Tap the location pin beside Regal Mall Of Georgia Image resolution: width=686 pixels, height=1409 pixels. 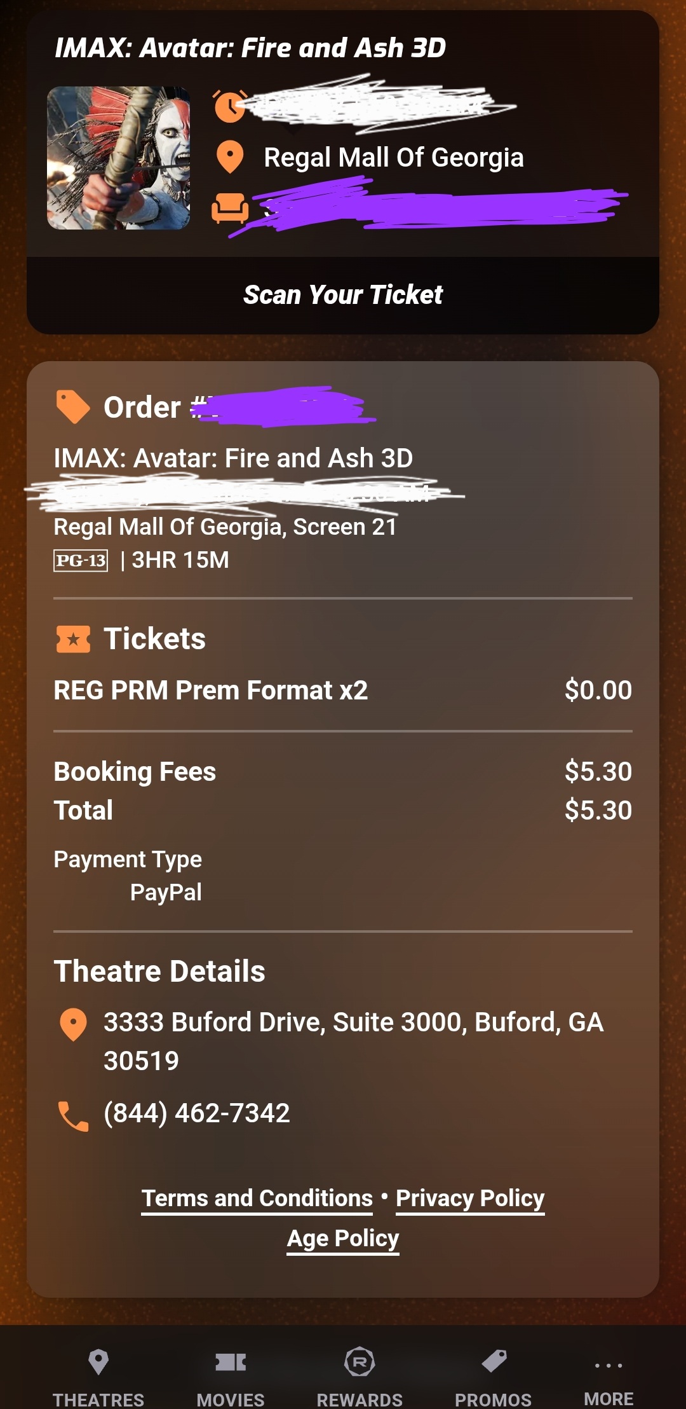pos(230,156)
